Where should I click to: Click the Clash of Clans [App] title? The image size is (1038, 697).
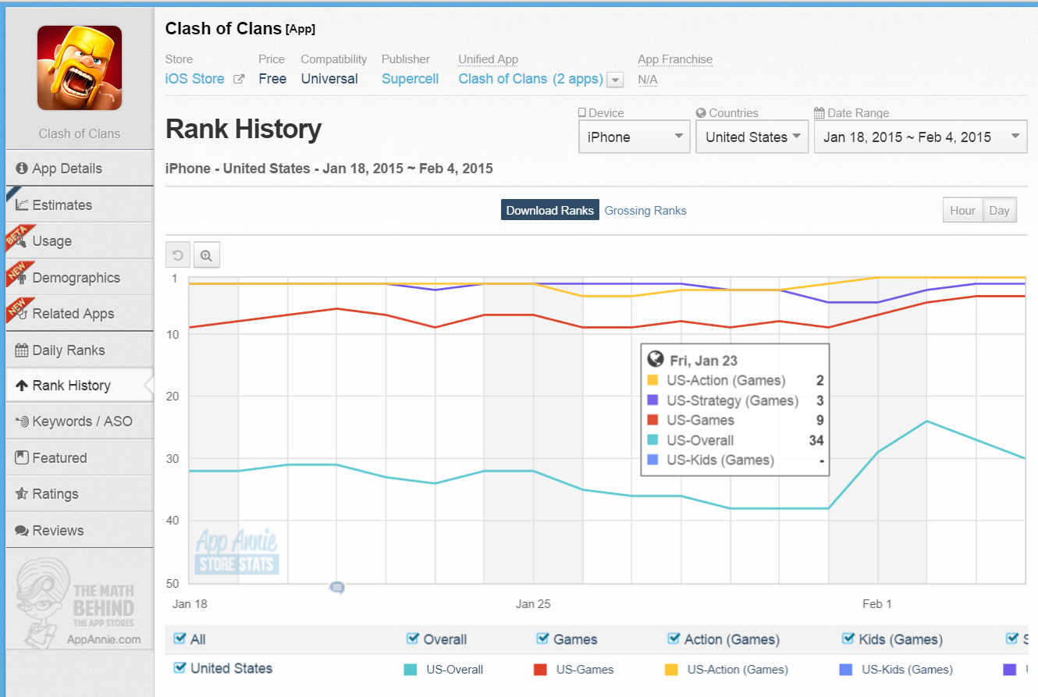(x=240, y=29)
